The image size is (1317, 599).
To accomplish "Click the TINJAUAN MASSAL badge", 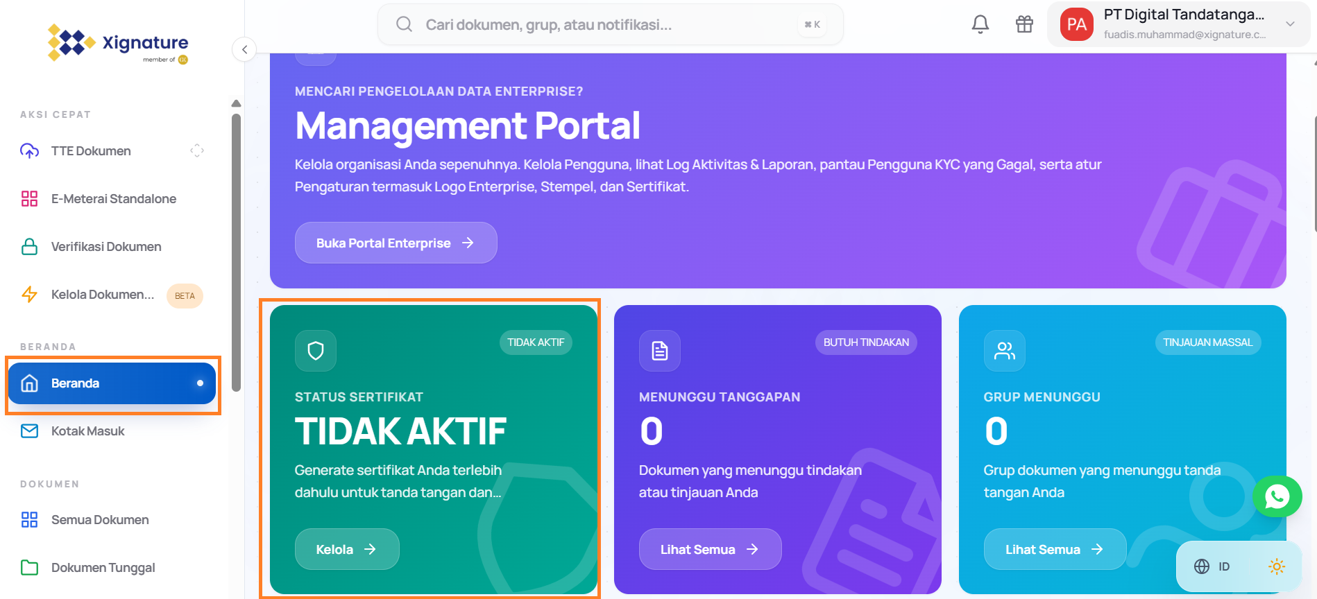I will tap(1207, 342).
